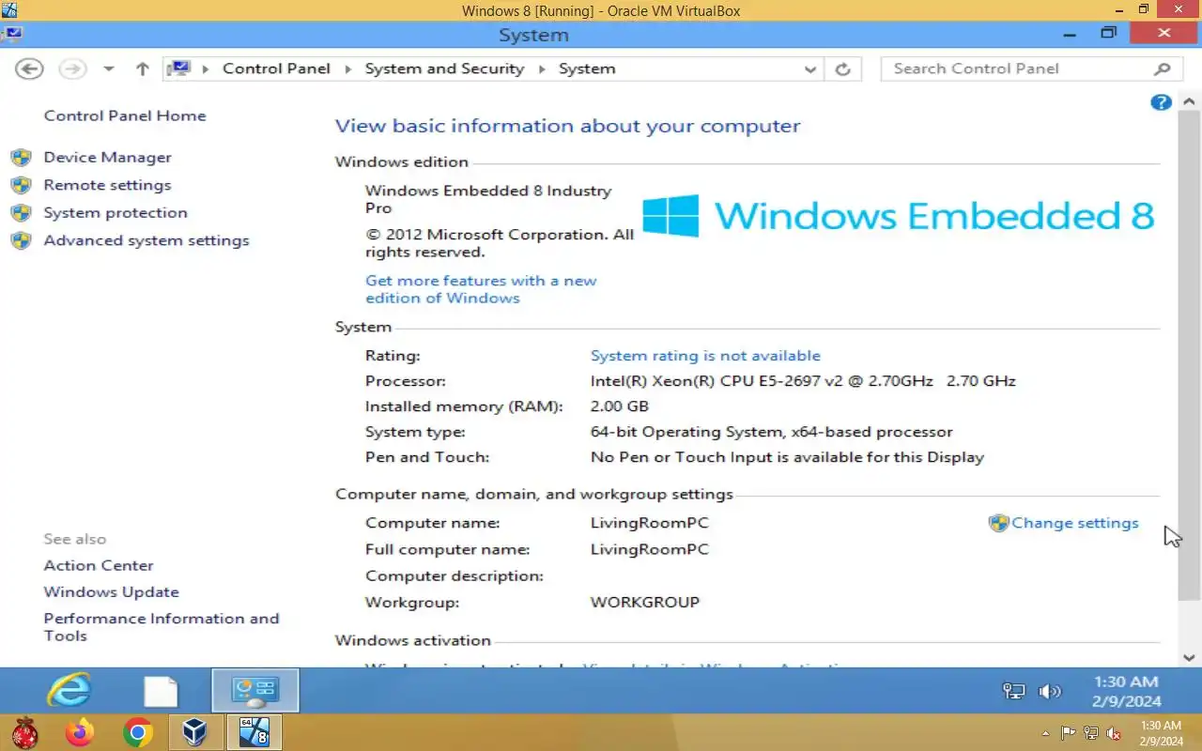
Task: Open Control Panel Home
Action: pyautogui.click(x=125, y=115)
